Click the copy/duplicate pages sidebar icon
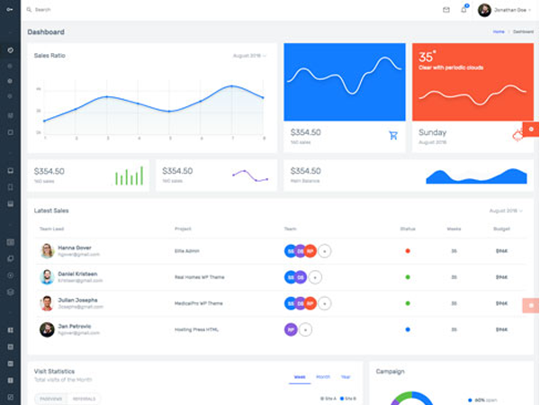 tap(10, 258)
